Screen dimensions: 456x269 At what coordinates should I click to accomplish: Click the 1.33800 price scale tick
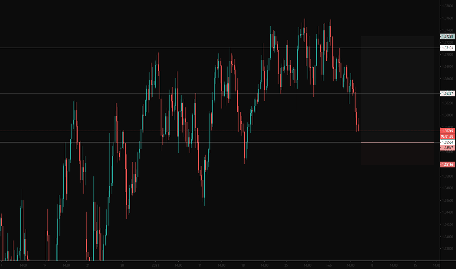tap(447, 249)
